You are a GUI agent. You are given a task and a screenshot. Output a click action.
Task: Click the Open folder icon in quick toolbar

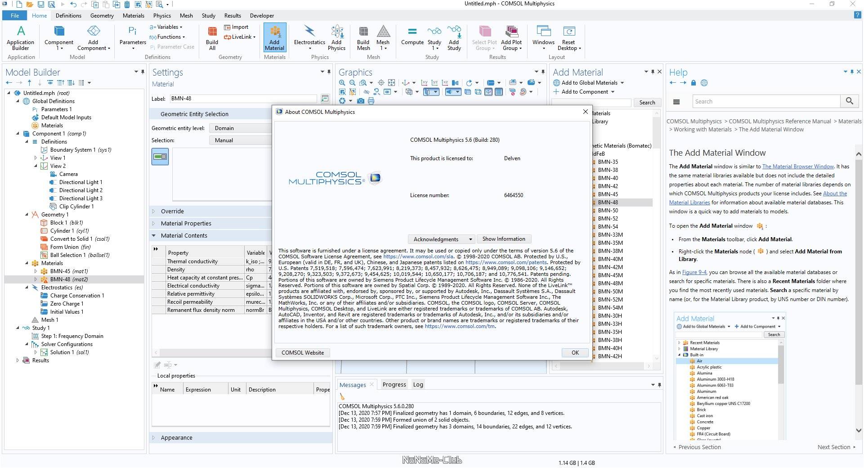point(30,4)
